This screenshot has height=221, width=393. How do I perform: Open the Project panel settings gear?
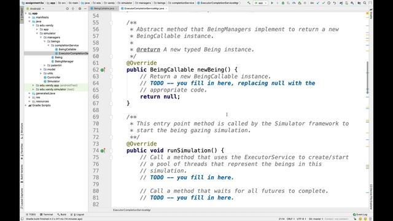[80, 9]
